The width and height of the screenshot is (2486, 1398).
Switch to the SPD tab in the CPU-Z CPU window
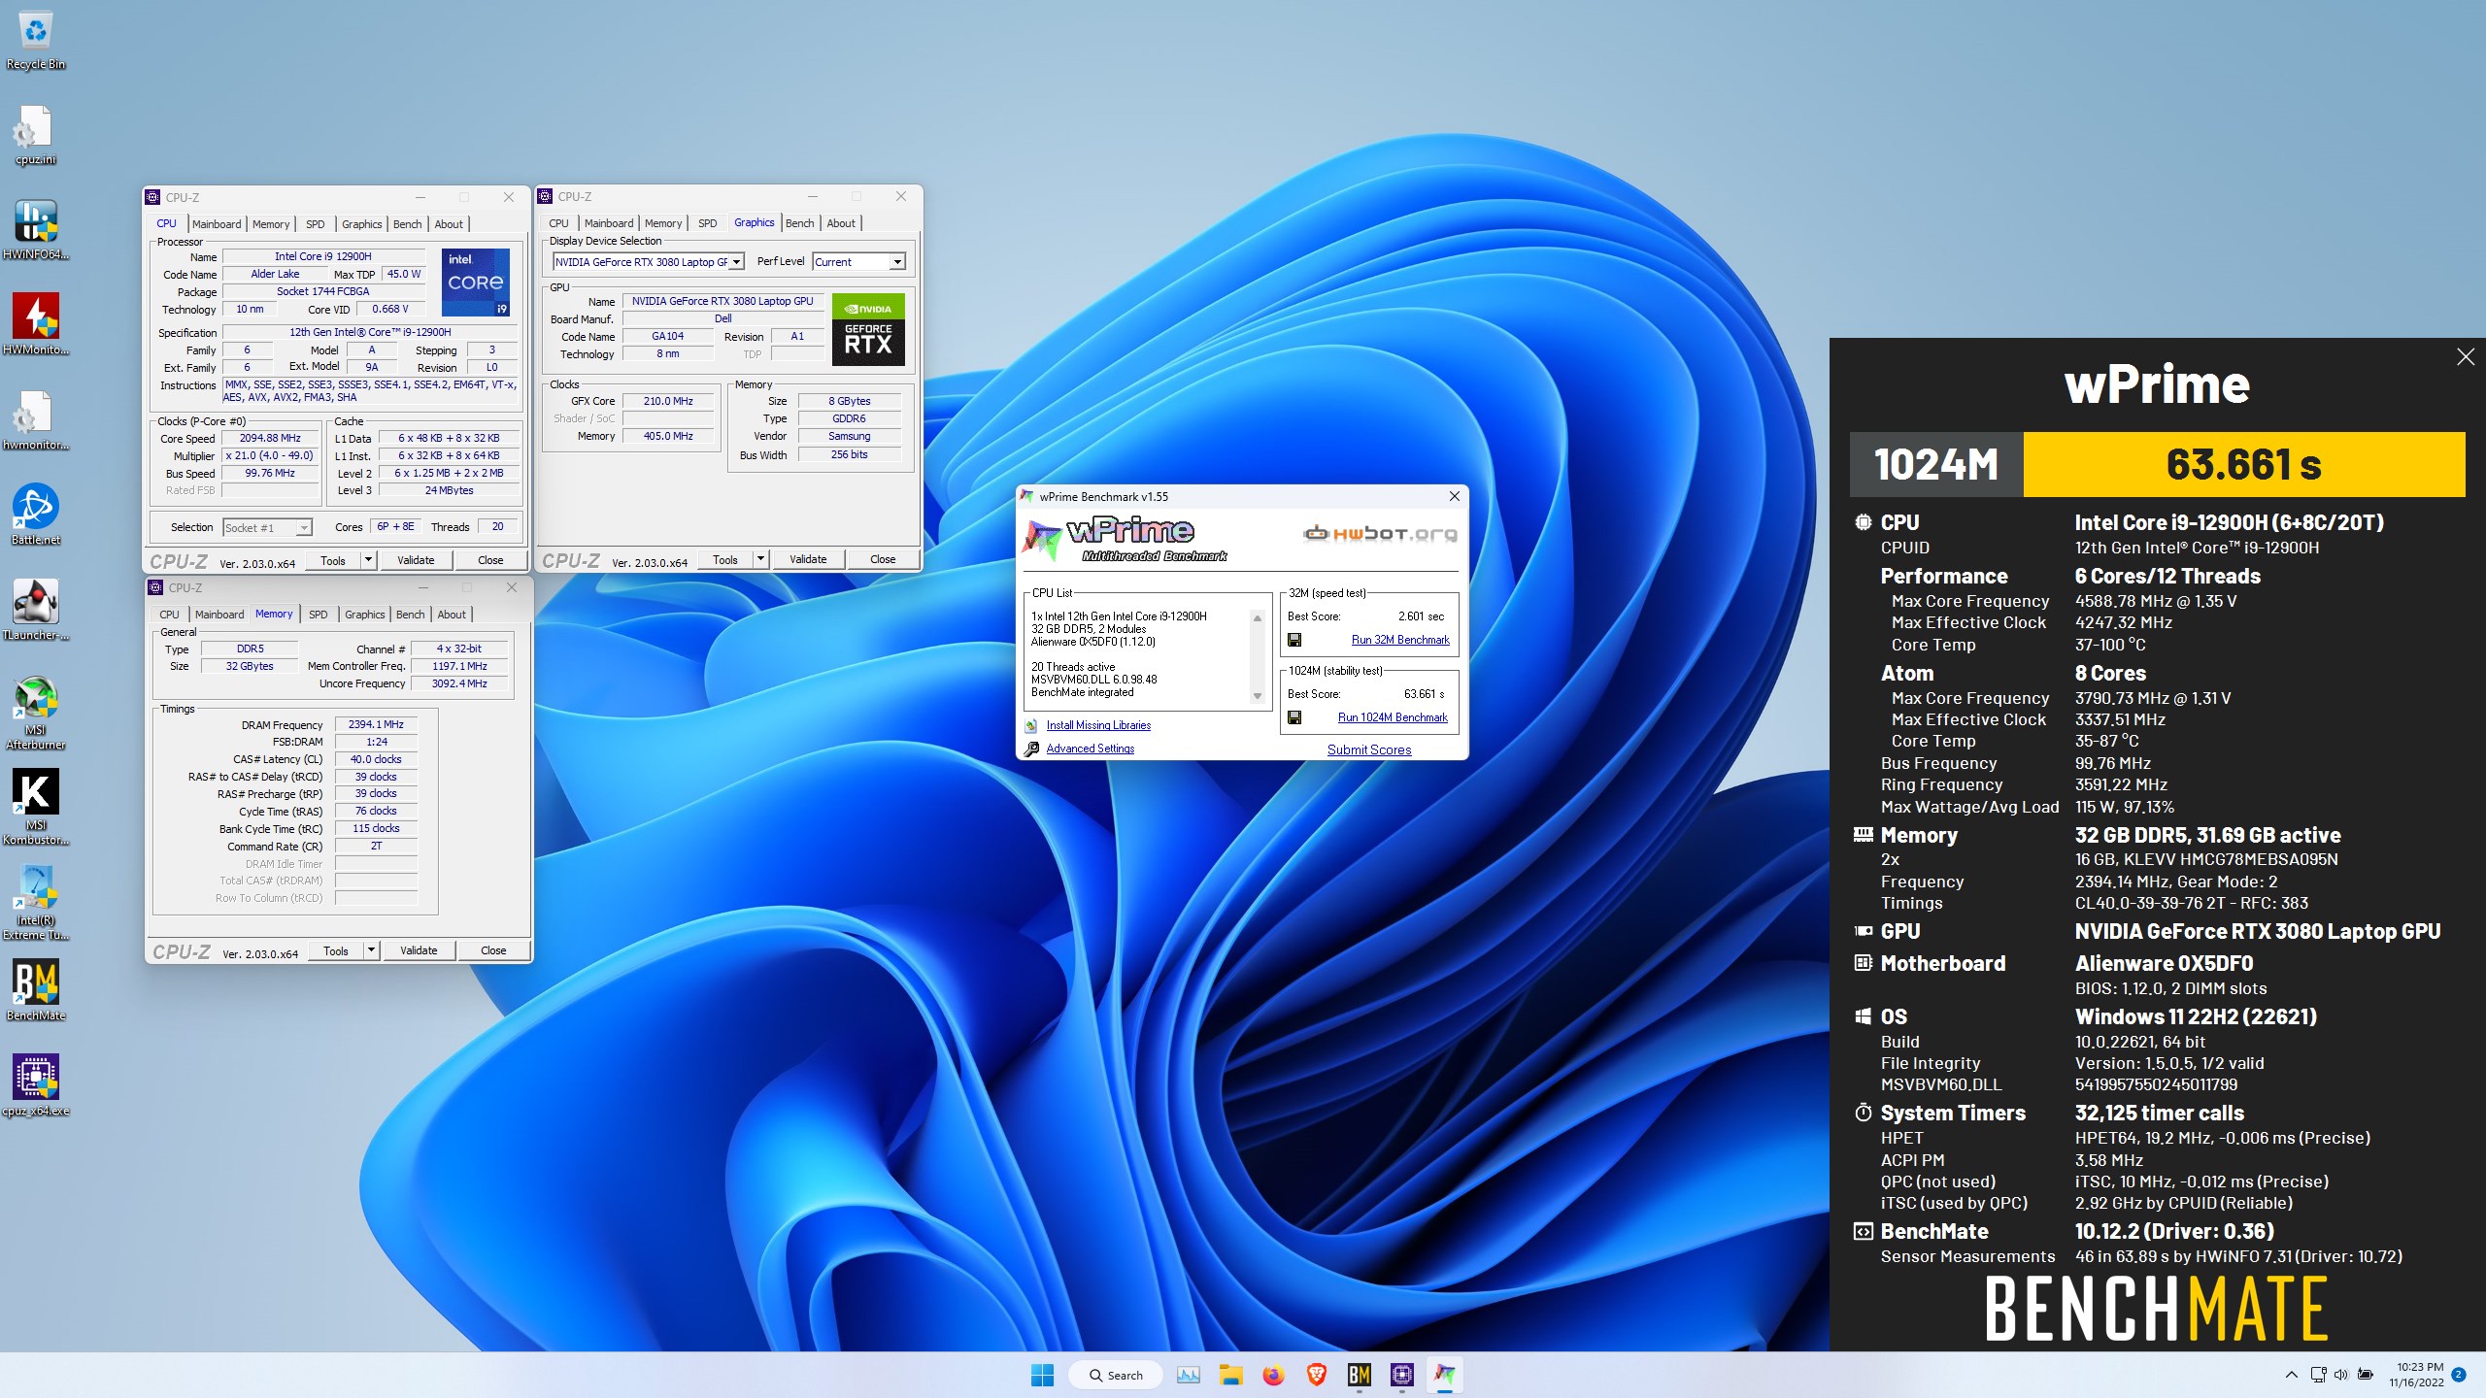pyautogui.click(x=316, y=223)
